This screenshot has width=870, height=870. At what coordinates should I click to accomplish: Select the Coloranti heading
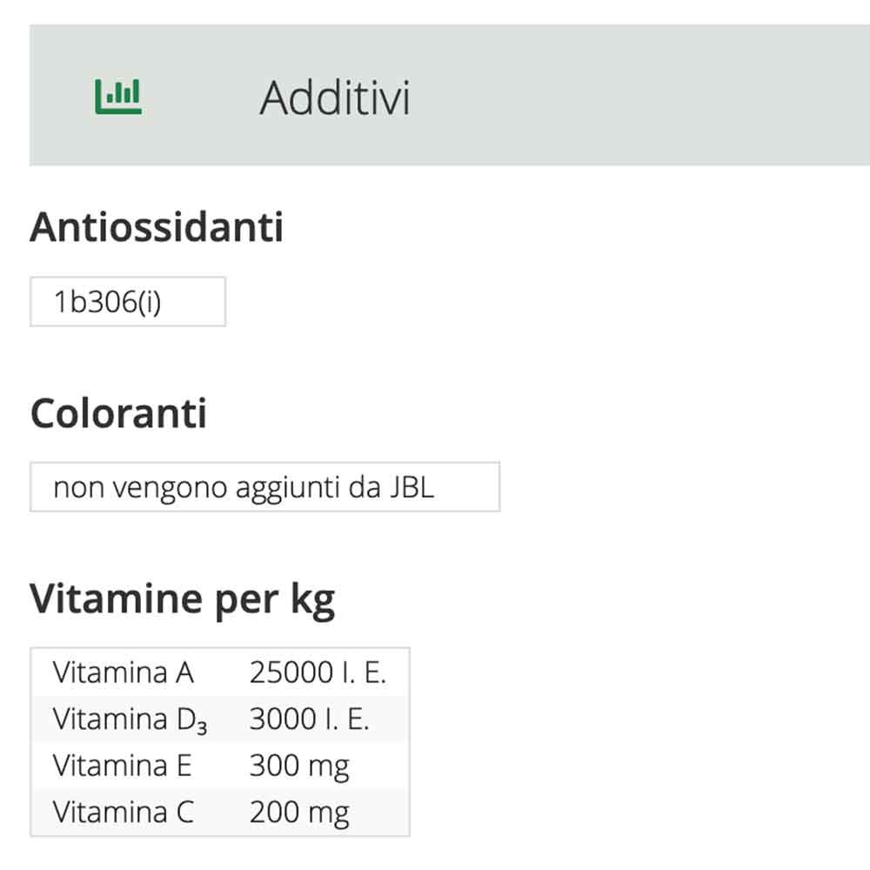[118, 413]
